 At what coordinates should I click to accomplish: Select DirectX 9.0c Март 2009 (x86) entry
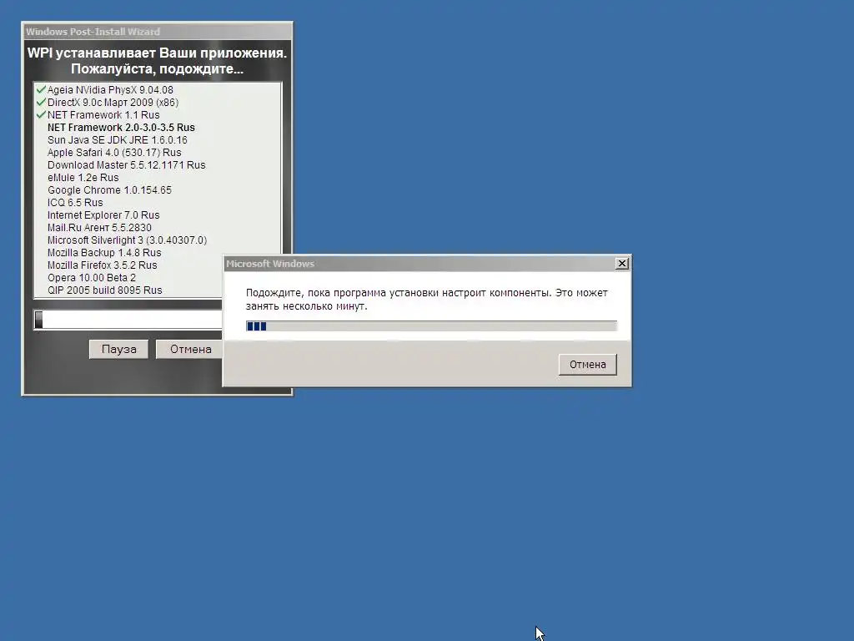tap(113, 103)
